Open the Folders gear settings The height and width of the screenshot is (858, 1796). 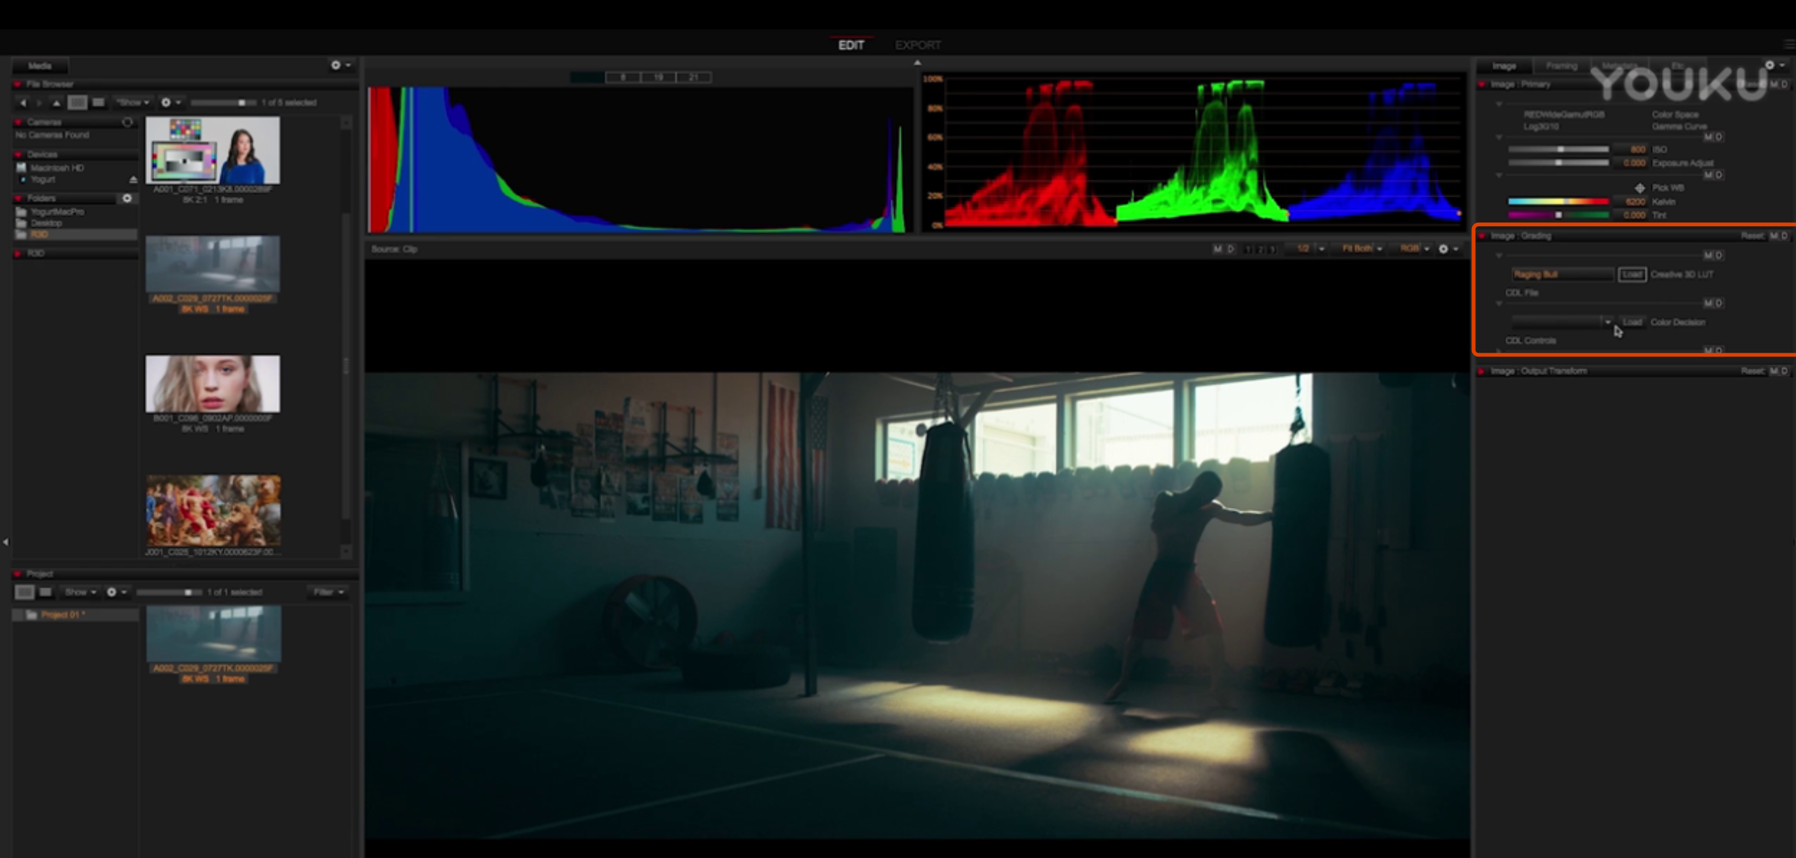point(127,198)
